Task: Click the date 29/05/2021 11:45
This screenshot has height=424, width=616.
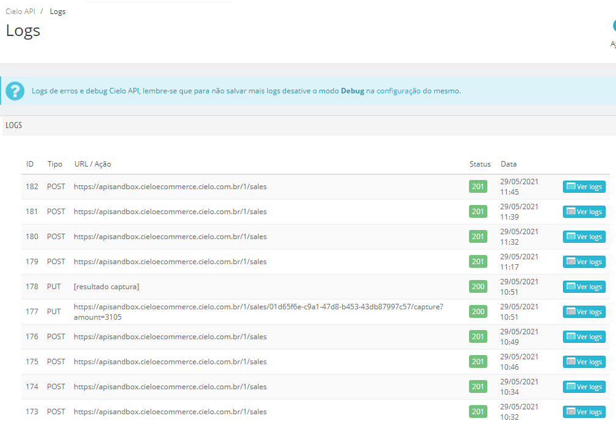Action: point(519,187)
